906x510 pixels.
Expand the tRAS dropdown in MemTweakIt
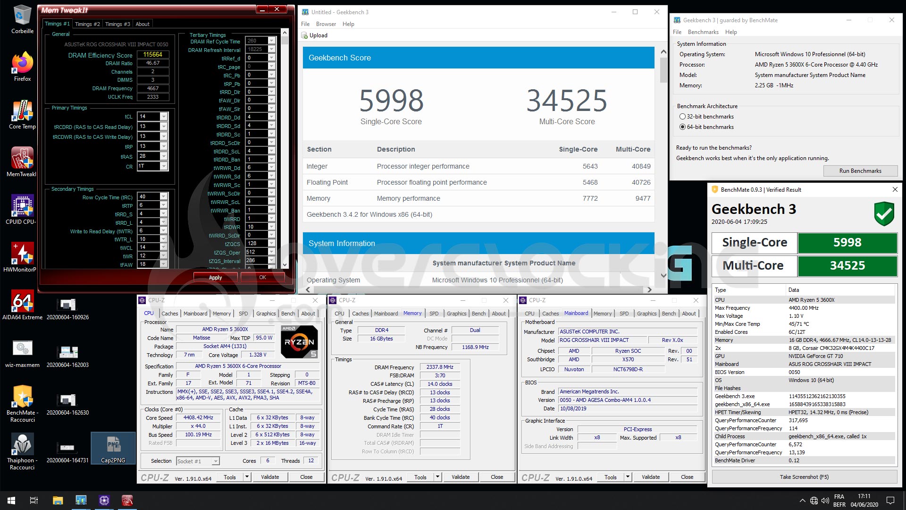coord(164,156)
